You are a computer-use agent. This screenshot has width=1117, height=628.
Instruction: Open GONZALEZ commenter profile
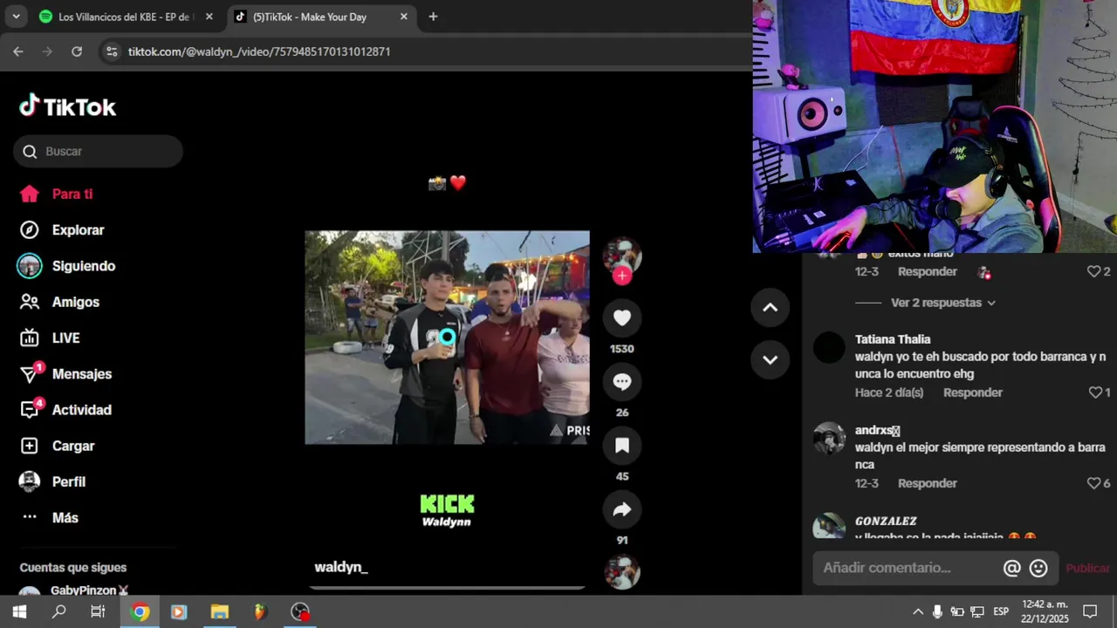(x=886, y=521)
